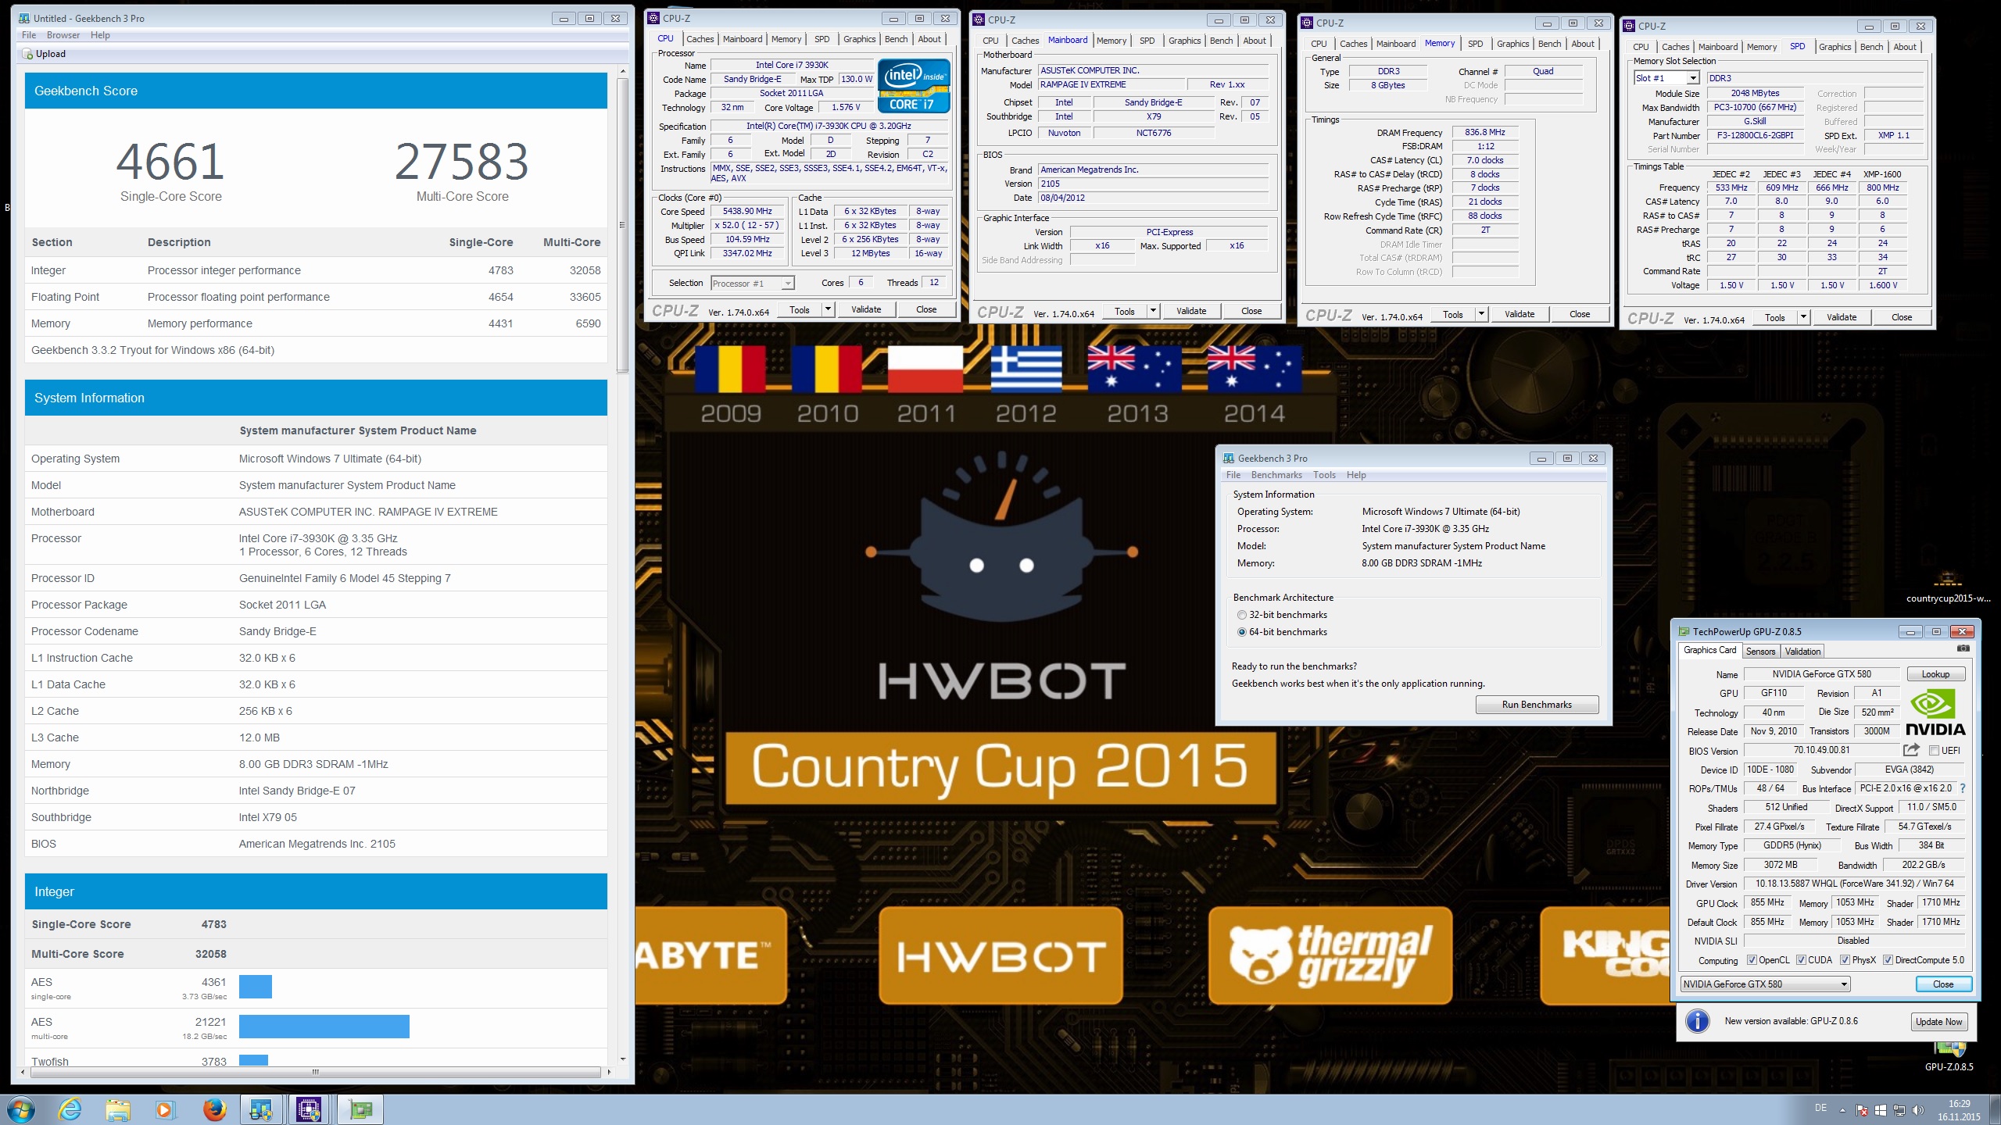Click the NVIDIA logo in GPU-Z

click(1935, 712)
